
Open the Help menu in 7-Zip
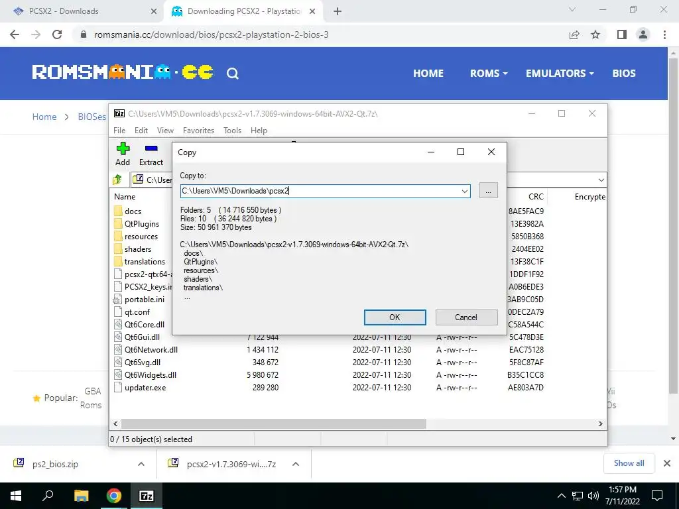coord(259,131)
